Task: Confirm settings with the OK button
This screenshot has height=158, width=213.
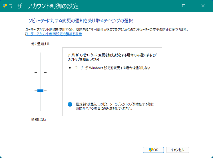Action: pyautogui.click(x=153, y=150)
